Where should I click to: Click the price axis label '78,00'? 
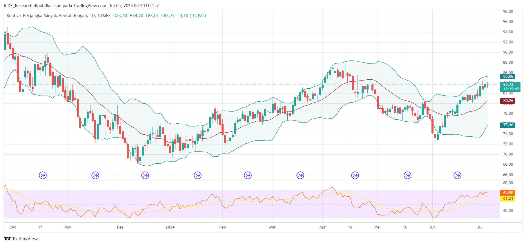pos(508,113)
